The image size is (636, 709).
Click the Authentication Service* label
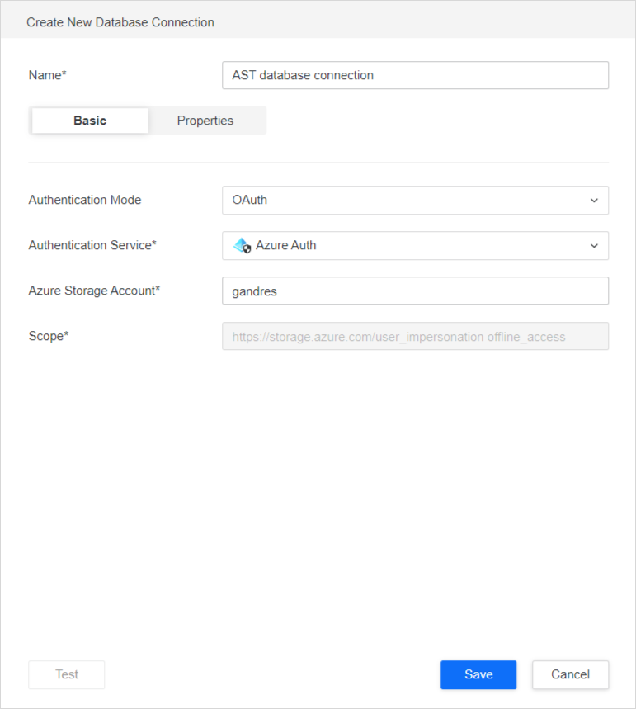click(x=92, y=245)
